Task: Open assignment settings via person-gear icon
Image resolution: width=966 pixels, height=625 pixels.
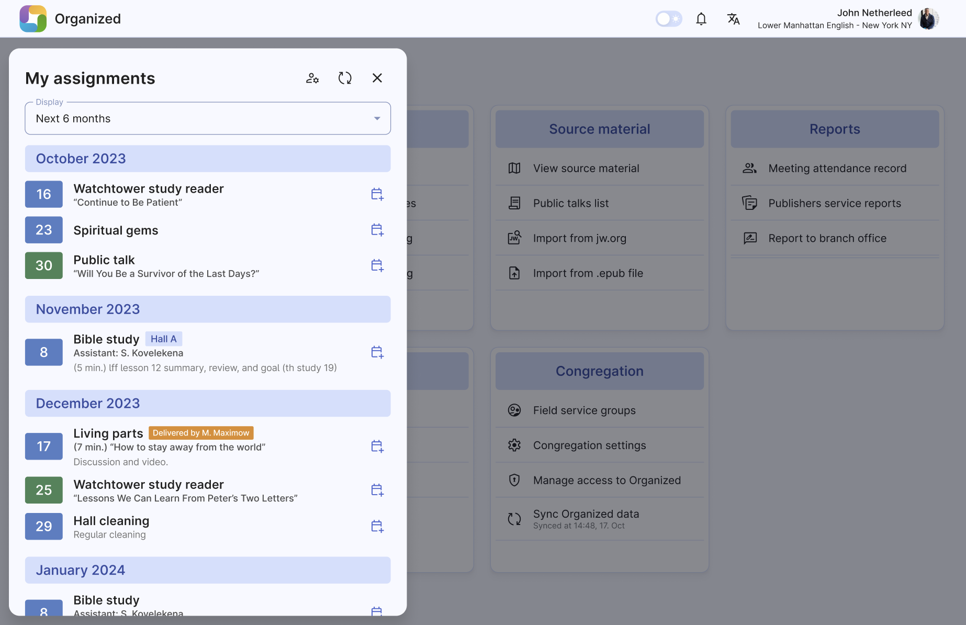Action: tap(312, 77)
